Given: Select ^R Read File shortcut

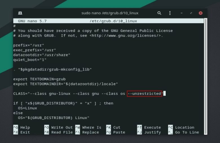Looking at the screenshot, I should [58, 132].
